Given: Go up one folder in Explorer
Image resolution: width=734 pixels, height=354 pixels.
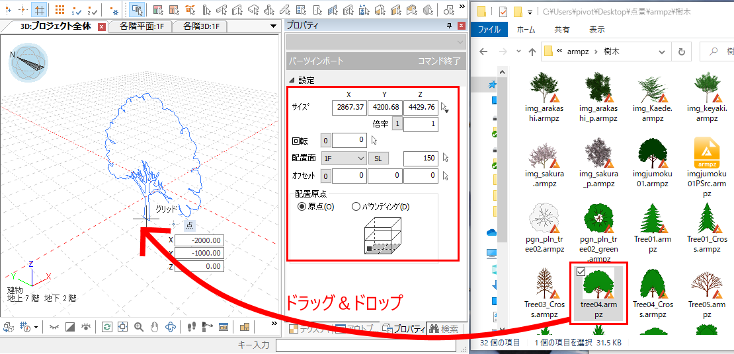Looking at the screenshot, I should coord(532,52).
